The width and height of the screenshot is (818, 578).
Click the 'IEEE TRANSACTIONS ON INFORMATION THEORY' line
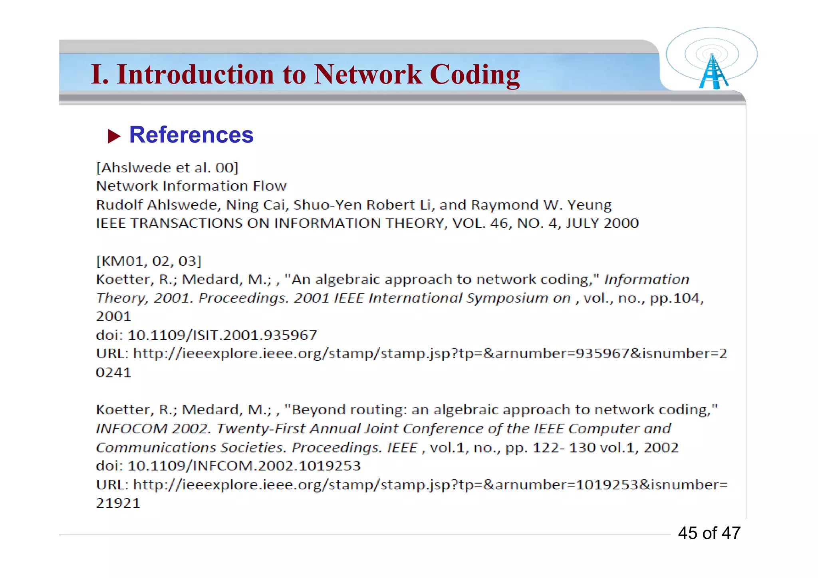(x=367, y=223)
